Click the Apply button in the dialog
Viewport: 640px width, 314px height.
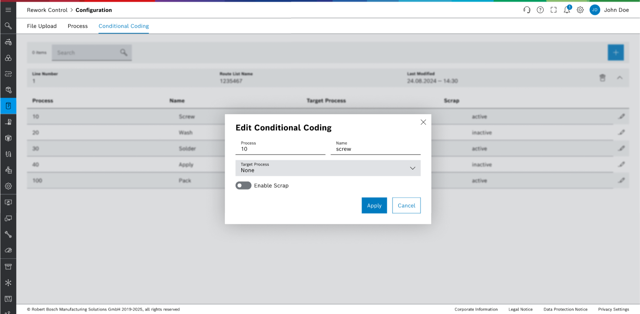374,205
